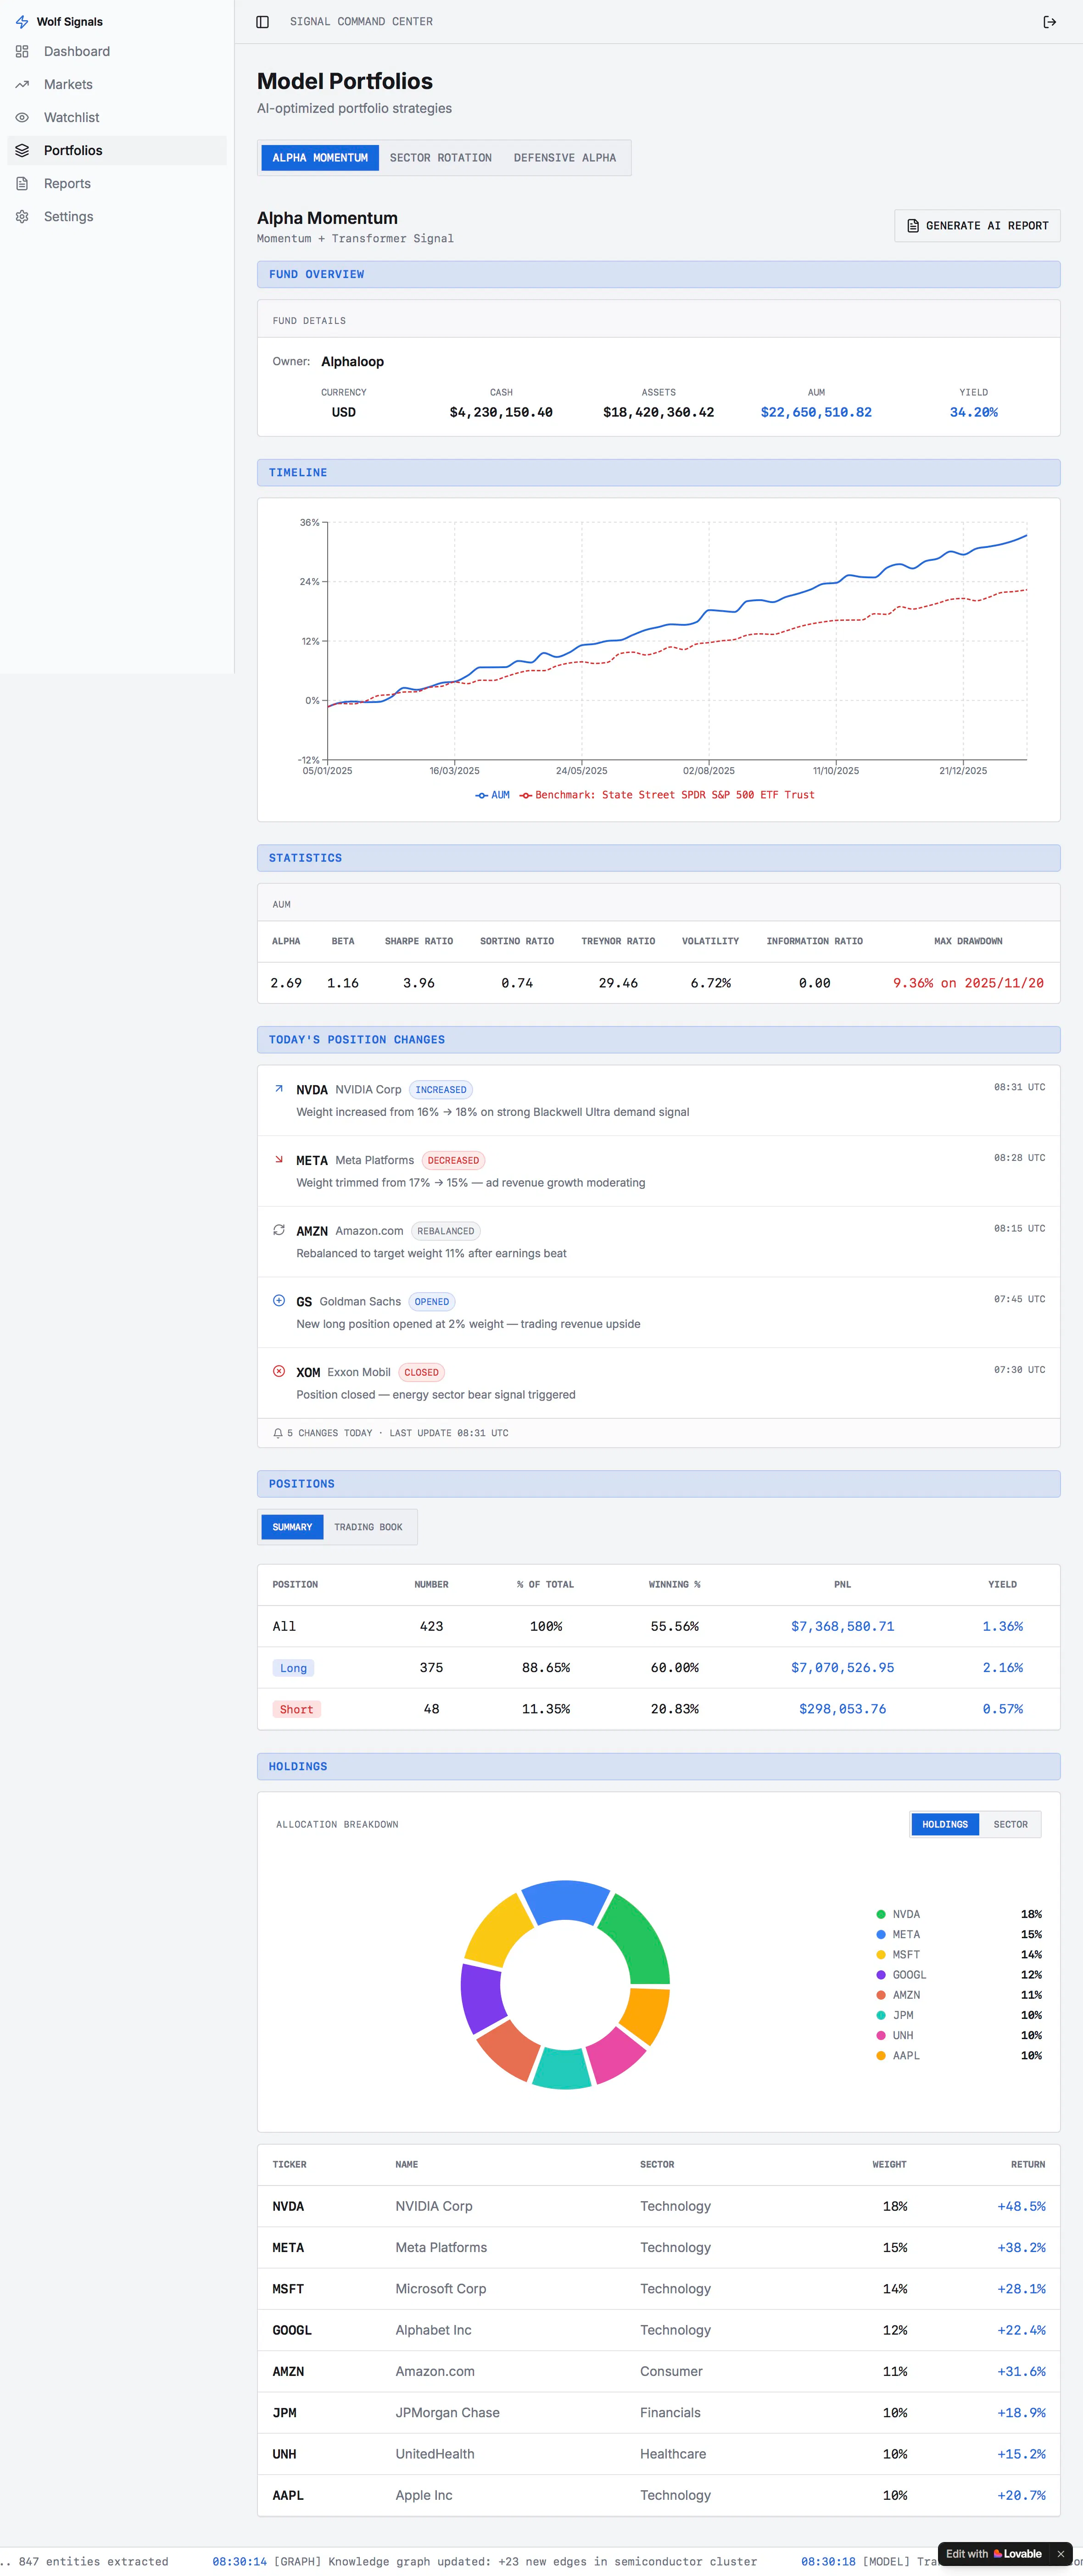
Task: Switch to the Defensive Alpha tab
Action: pyautogui.click(x=565, y=158)
